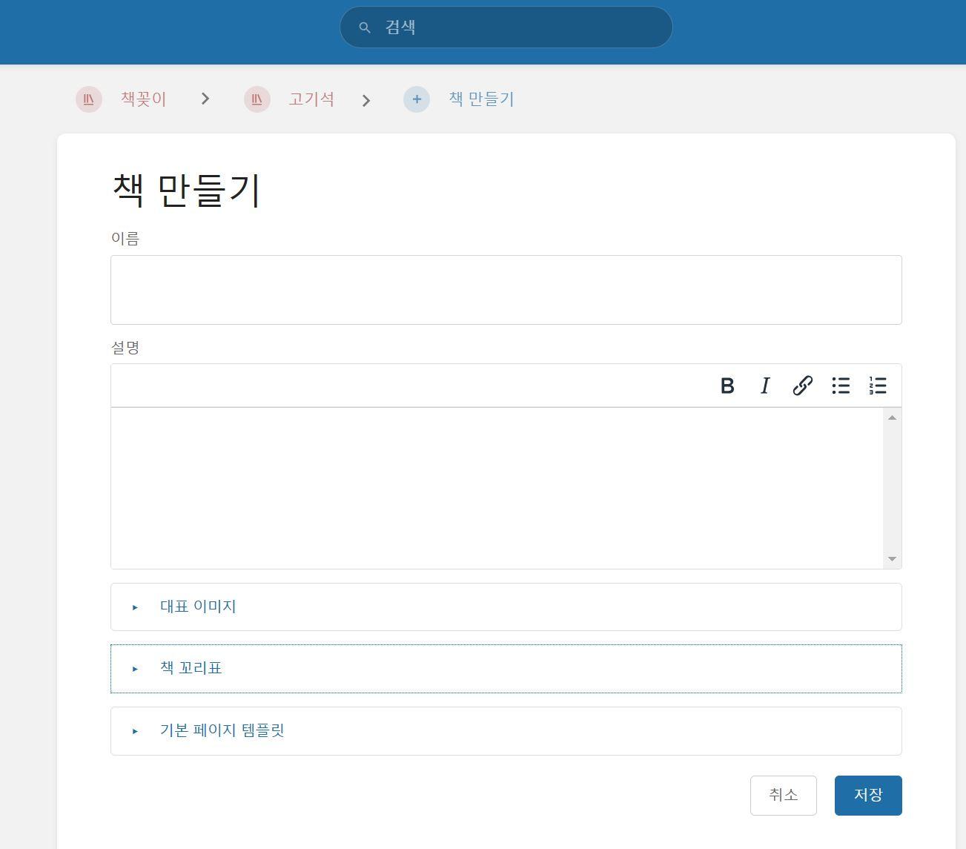Image resolution: width=966 pixels, height=849 pixels.
Task: Expand the 기본 페이지 템플릿 section
Action: (506, 731)
